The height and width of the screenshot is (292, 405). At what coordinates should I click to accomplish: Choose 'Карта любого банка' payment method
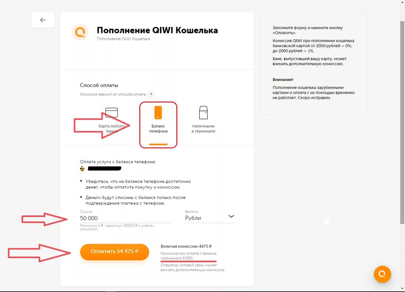point(112,121)
